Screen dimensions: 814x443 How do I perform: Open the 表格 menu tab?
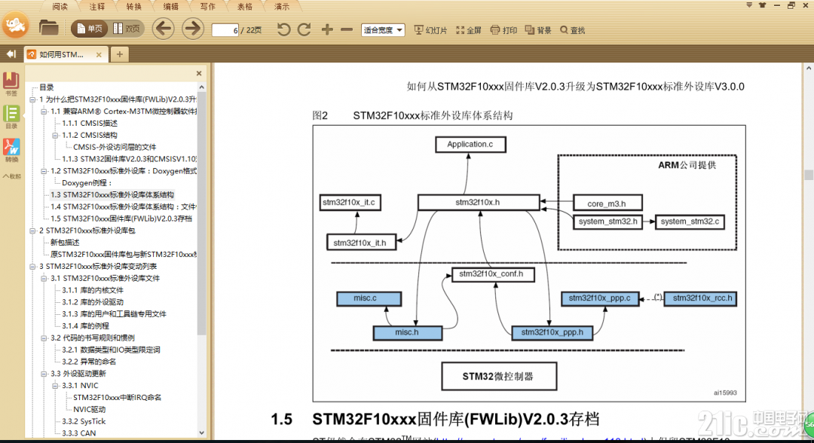244,7
